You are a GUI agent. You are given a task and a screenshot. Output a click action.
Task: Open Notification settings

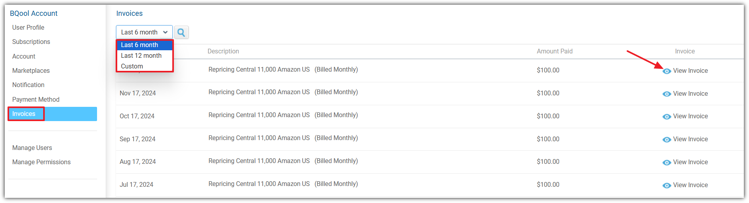tap(28, 85)
